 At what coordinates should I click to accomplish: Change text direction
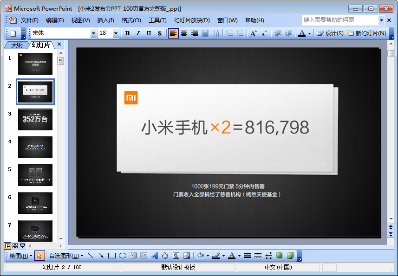[216, 33]
